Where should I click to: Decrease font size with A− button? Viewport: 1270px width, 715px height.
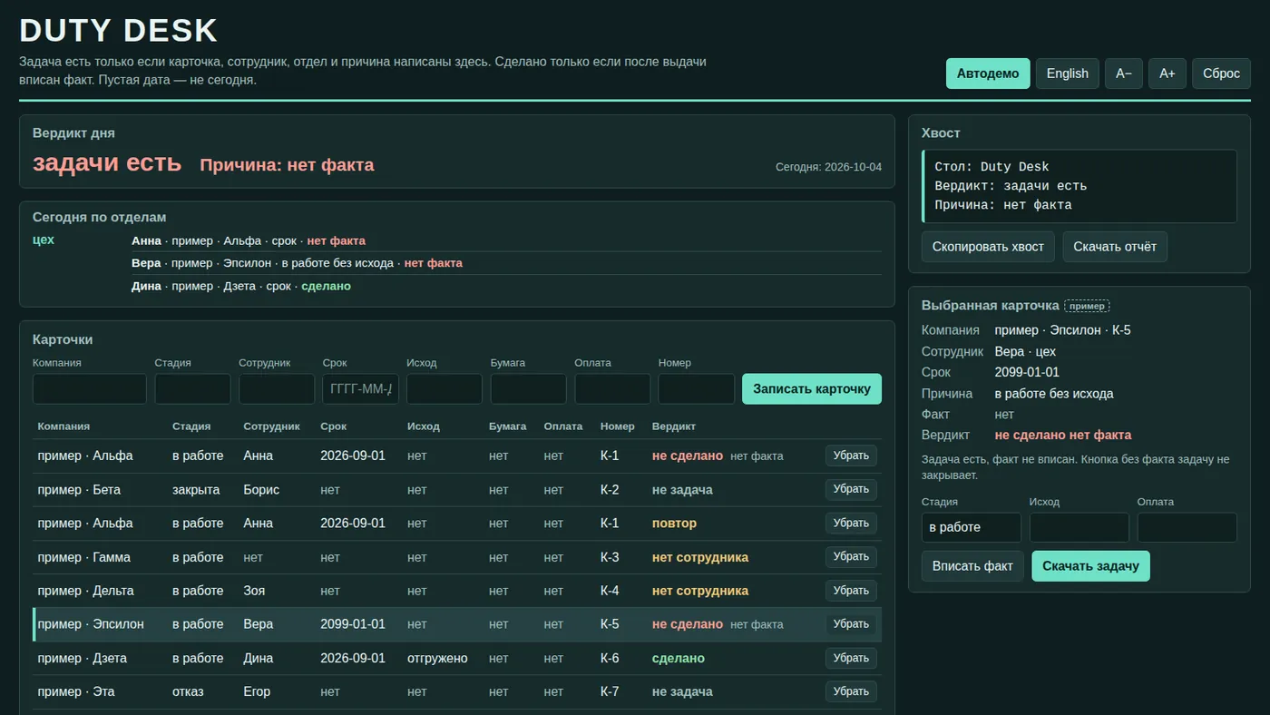coord(1124,73)
